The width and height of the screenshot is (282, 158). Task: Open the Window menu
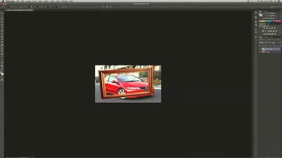click(x=65, y=1)
